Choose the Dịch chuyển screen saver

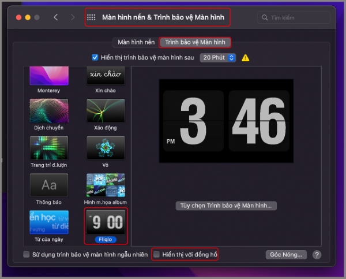(x=49, y=110)
